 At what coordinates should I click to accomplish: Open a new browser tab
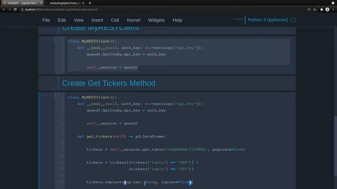[x=90, y=3]
